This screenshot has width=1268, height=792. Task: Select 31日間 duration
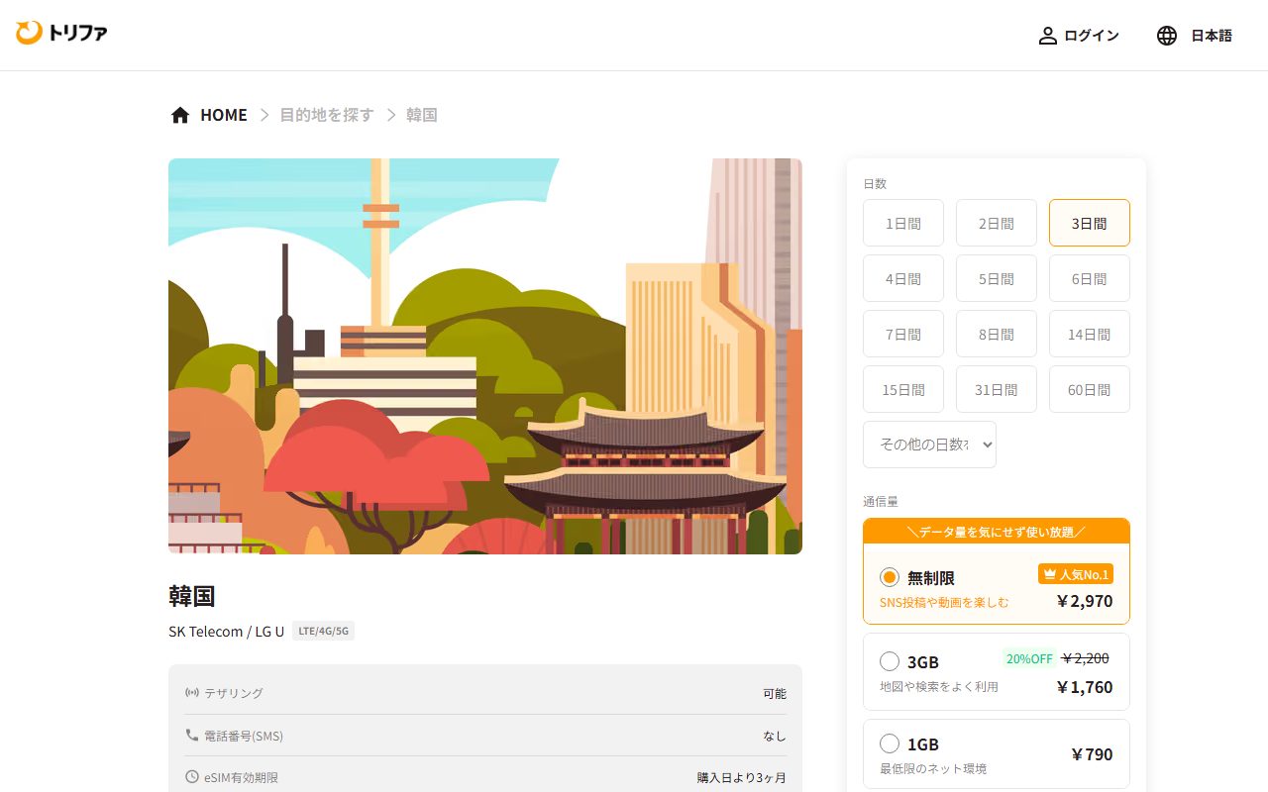(x=997, y=389)
